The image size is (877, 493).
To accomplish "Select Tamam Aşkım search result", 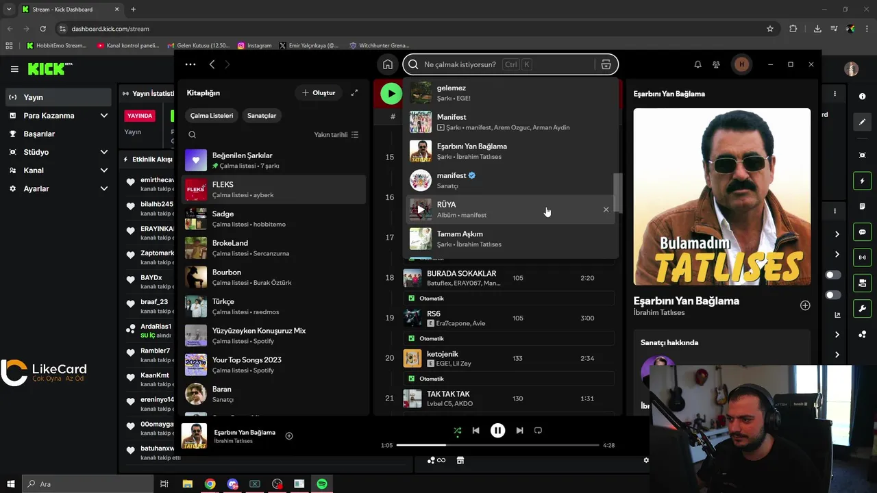I will [x=510, y=239].
